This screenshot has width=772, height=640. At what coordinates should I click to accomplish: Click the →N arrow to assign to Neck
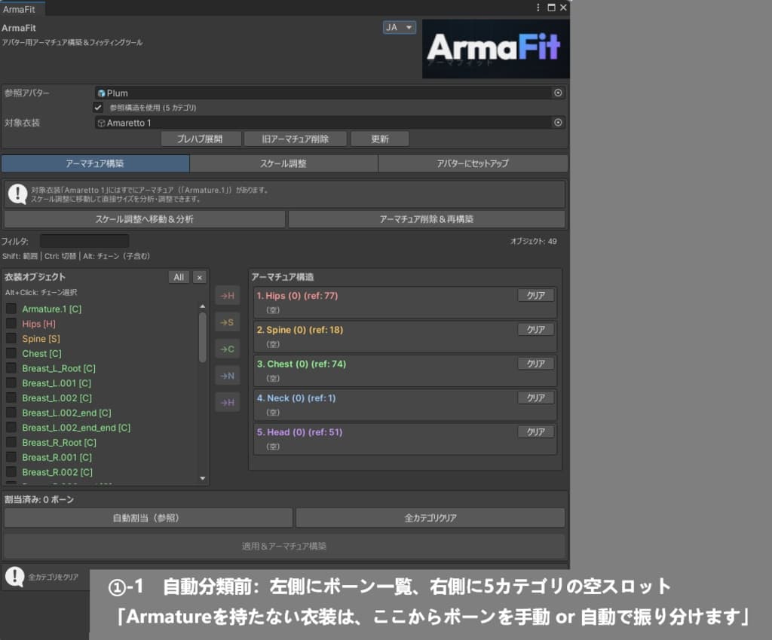click(x=228, y=376)
